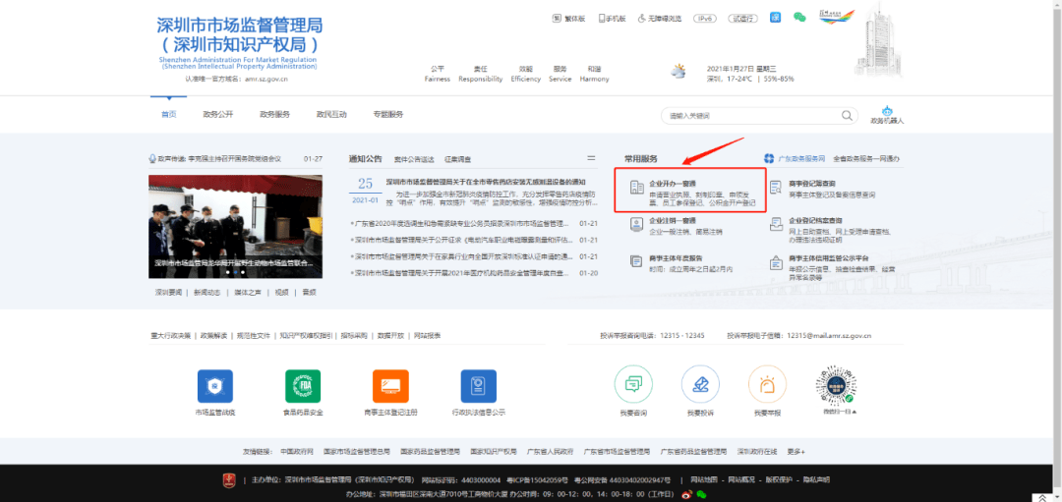This screenshot has width=1062, height=502.
Task: Open notice about 2021年医疗机构药品安全
Action: (464, 273)
